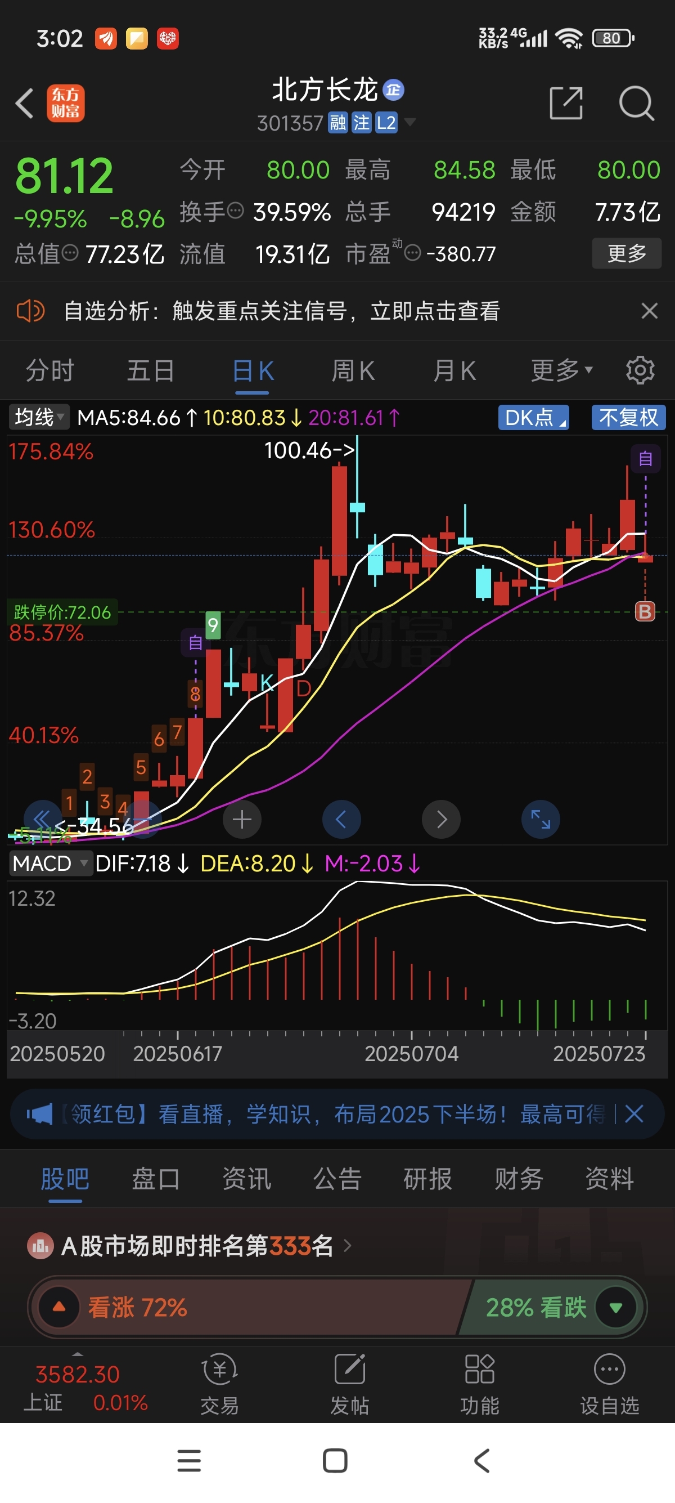Image resolution: width=675 pixels, height=1503 pixels.
Task: Tap the 自 marker at chart top right
Action: tap(645, 459)
